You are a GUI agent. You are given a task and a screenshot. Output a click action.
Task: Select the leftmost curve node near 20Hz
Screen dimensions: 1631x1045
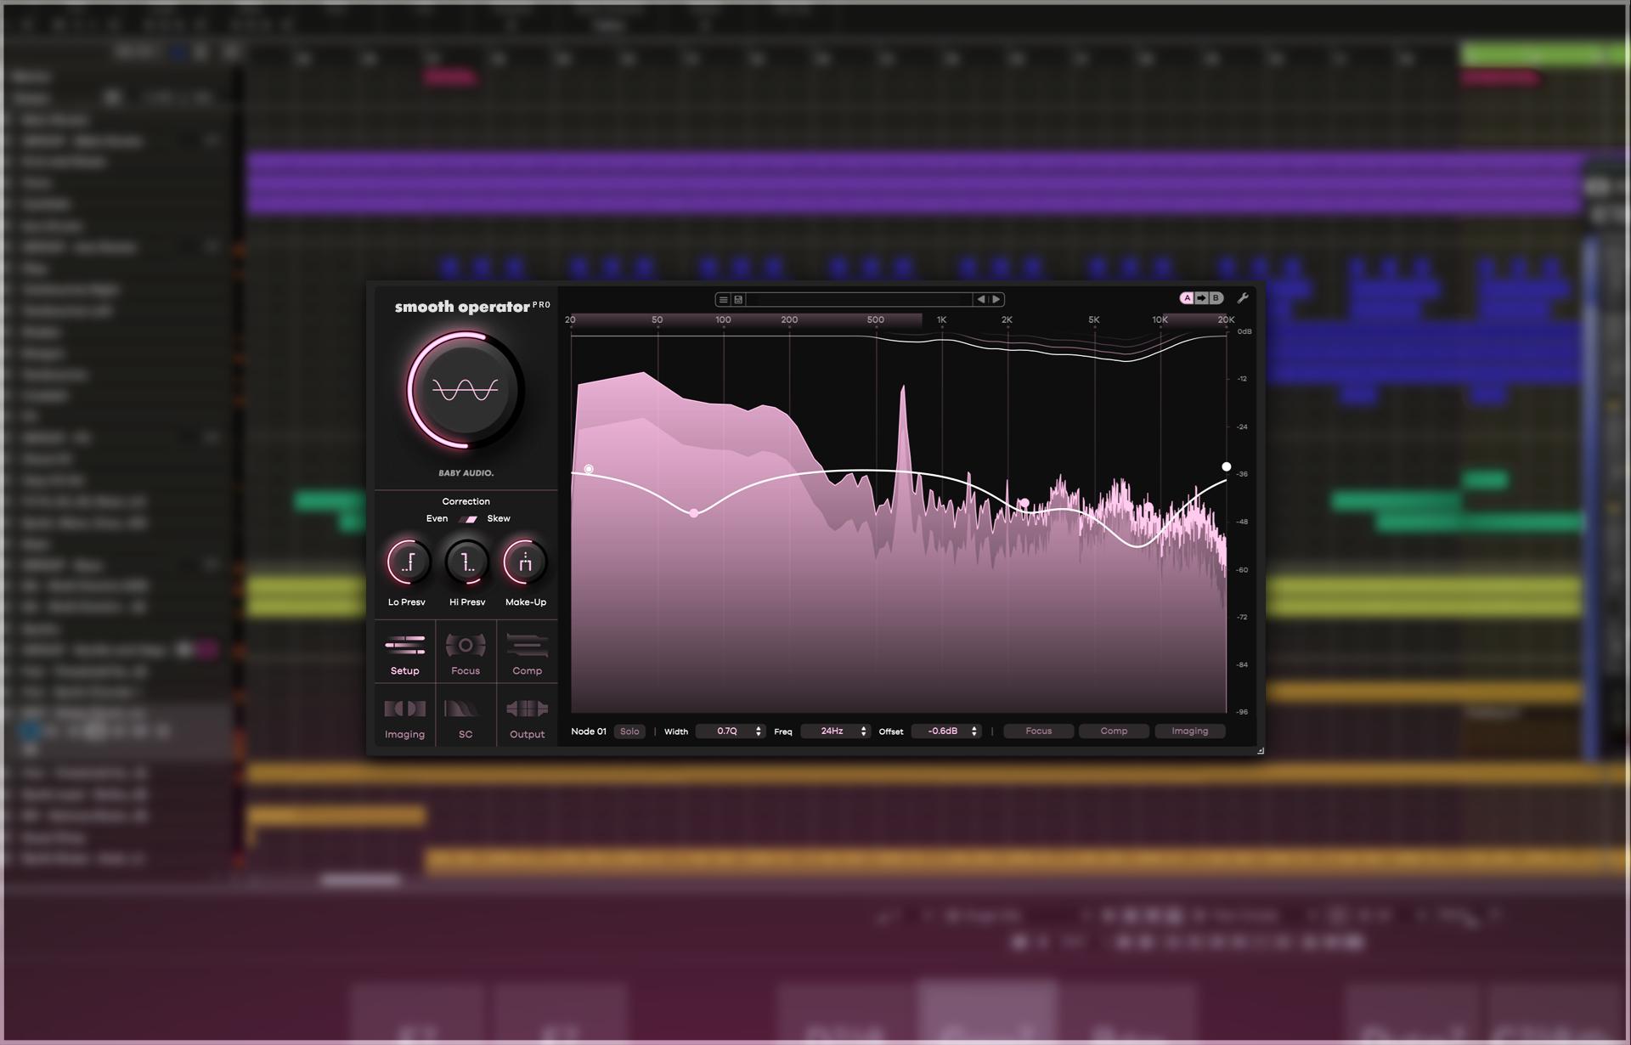(x=589, y=469)
